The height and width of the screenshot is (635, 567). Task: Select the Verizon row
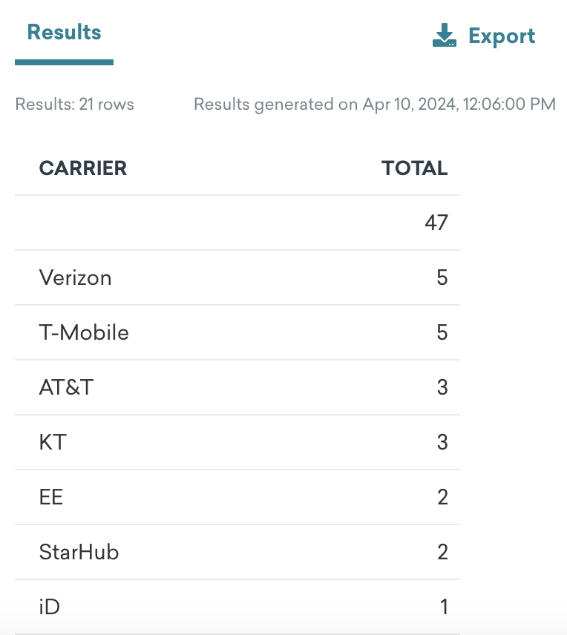pyautogui.click(x=237, y=277)
